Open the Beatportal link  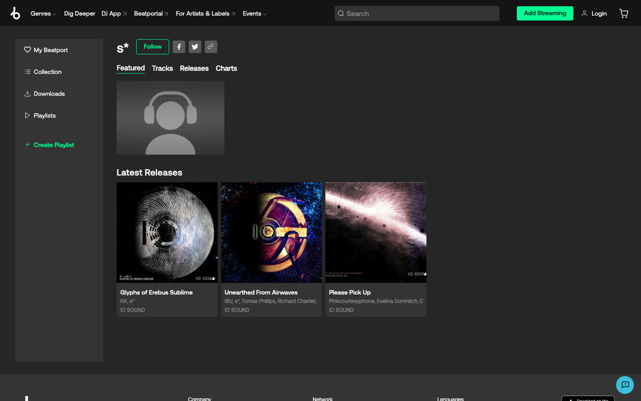point(151,13)
